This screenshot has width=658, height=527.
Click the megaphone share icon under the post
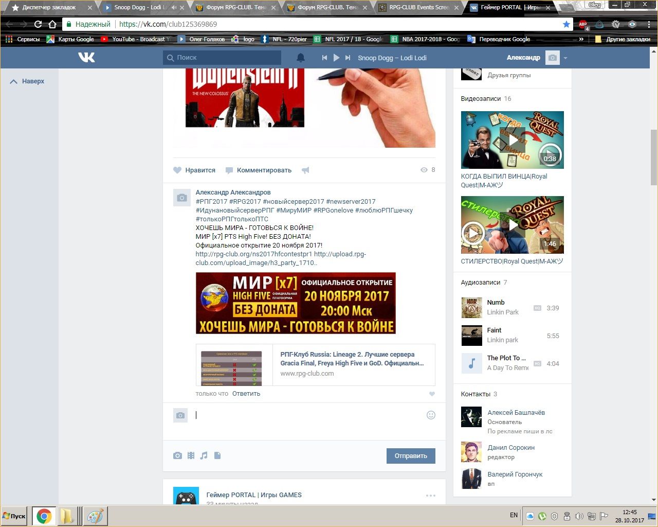coord(305,170)
